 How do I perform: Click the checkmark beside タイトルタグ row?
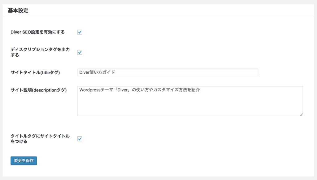(80, 139)
